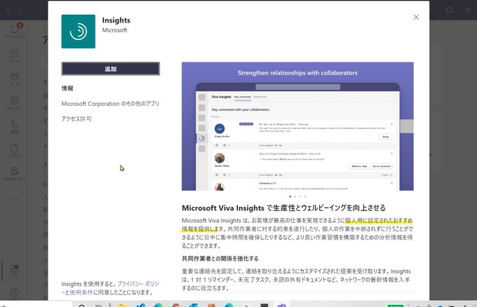Open Teams (チーム) in sidebar
Image resolution: width=477 pixels, height=307 pixels.
click(x=14, y=79)
